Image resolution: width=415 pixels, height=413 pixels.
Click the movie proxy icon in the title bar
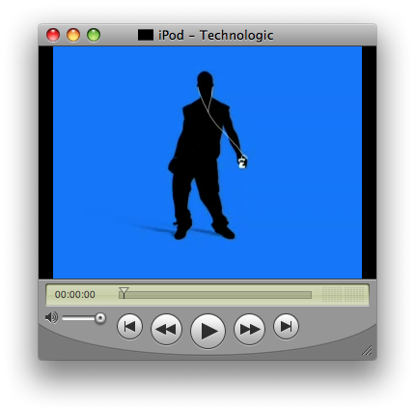point(146,35)
